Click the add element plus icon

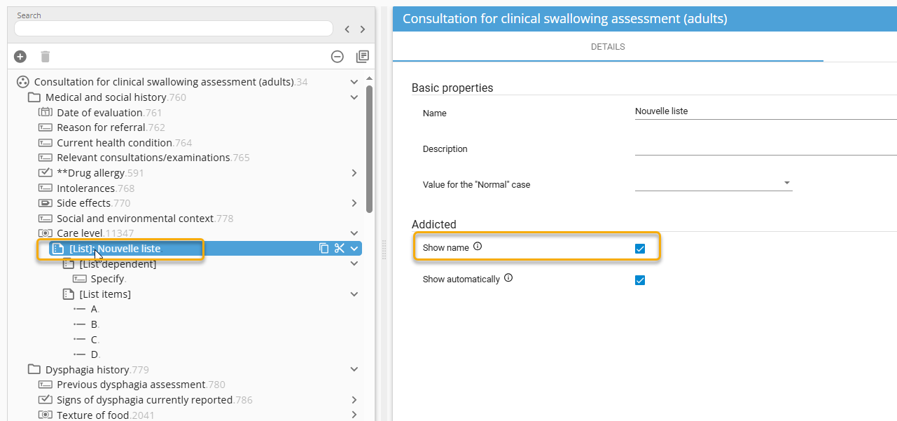(x=20, y=57)
